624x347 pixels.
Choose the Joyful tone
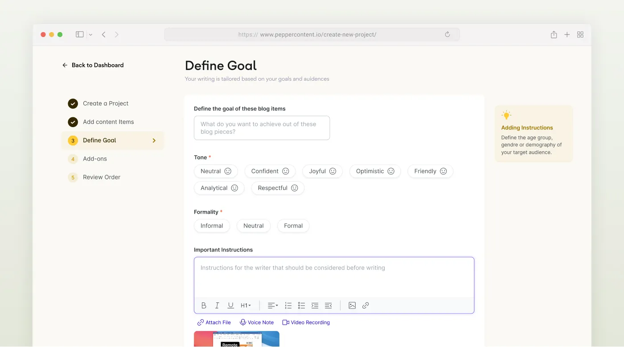point(323,171)
